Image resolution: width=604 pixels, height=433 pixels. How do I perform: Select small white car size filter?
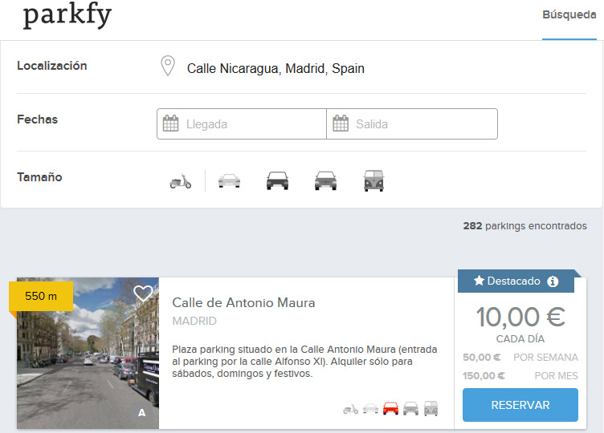tap(229, 180)
